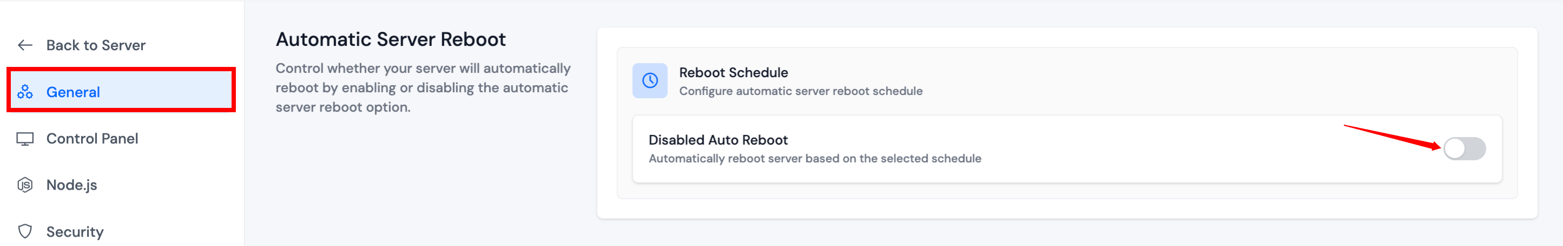
Task: Click the Disabled Auto Reboot label
Action: point(718,140)
